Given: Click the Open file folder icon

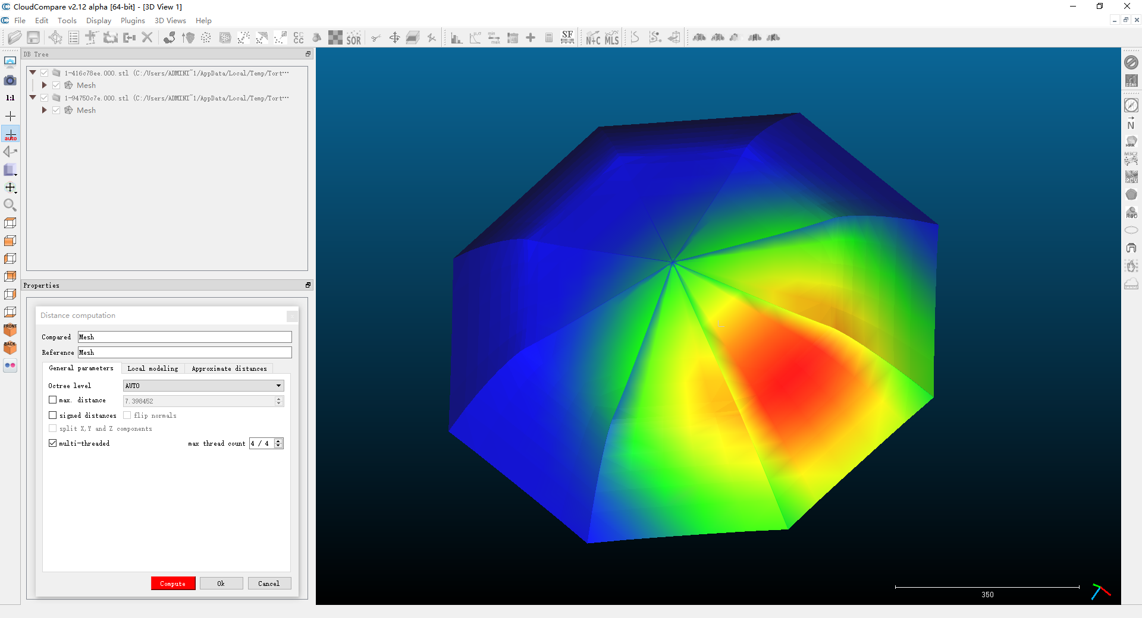Looking at the screenshot, I should point(15,37).
